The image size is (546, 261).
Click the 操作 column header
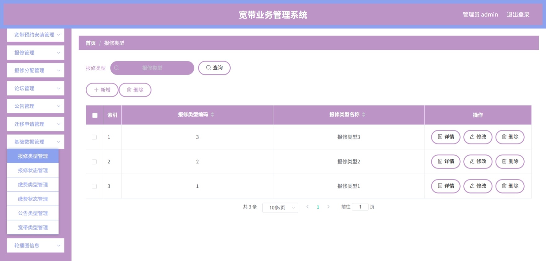click(x=478, y=115)
